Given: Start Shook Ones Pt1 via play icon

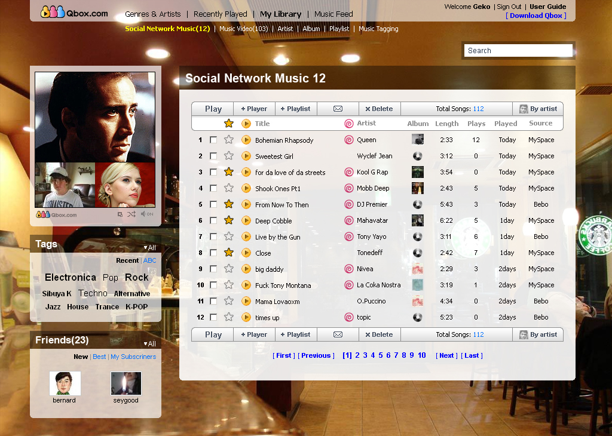Looking at the screenshot, I should point(246,188).
